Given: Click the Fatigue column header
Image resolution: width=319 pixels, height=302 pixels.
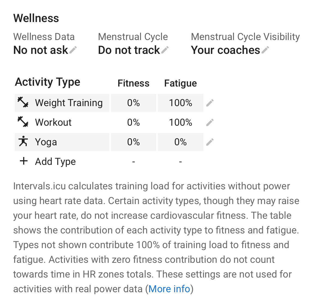Looking at the screenshot, I should point(180,83).
